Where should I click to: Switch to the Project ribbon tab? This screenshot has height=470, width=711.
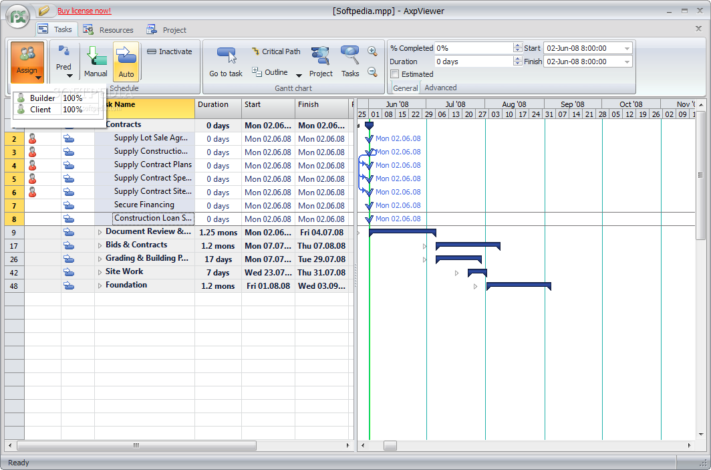166,30
